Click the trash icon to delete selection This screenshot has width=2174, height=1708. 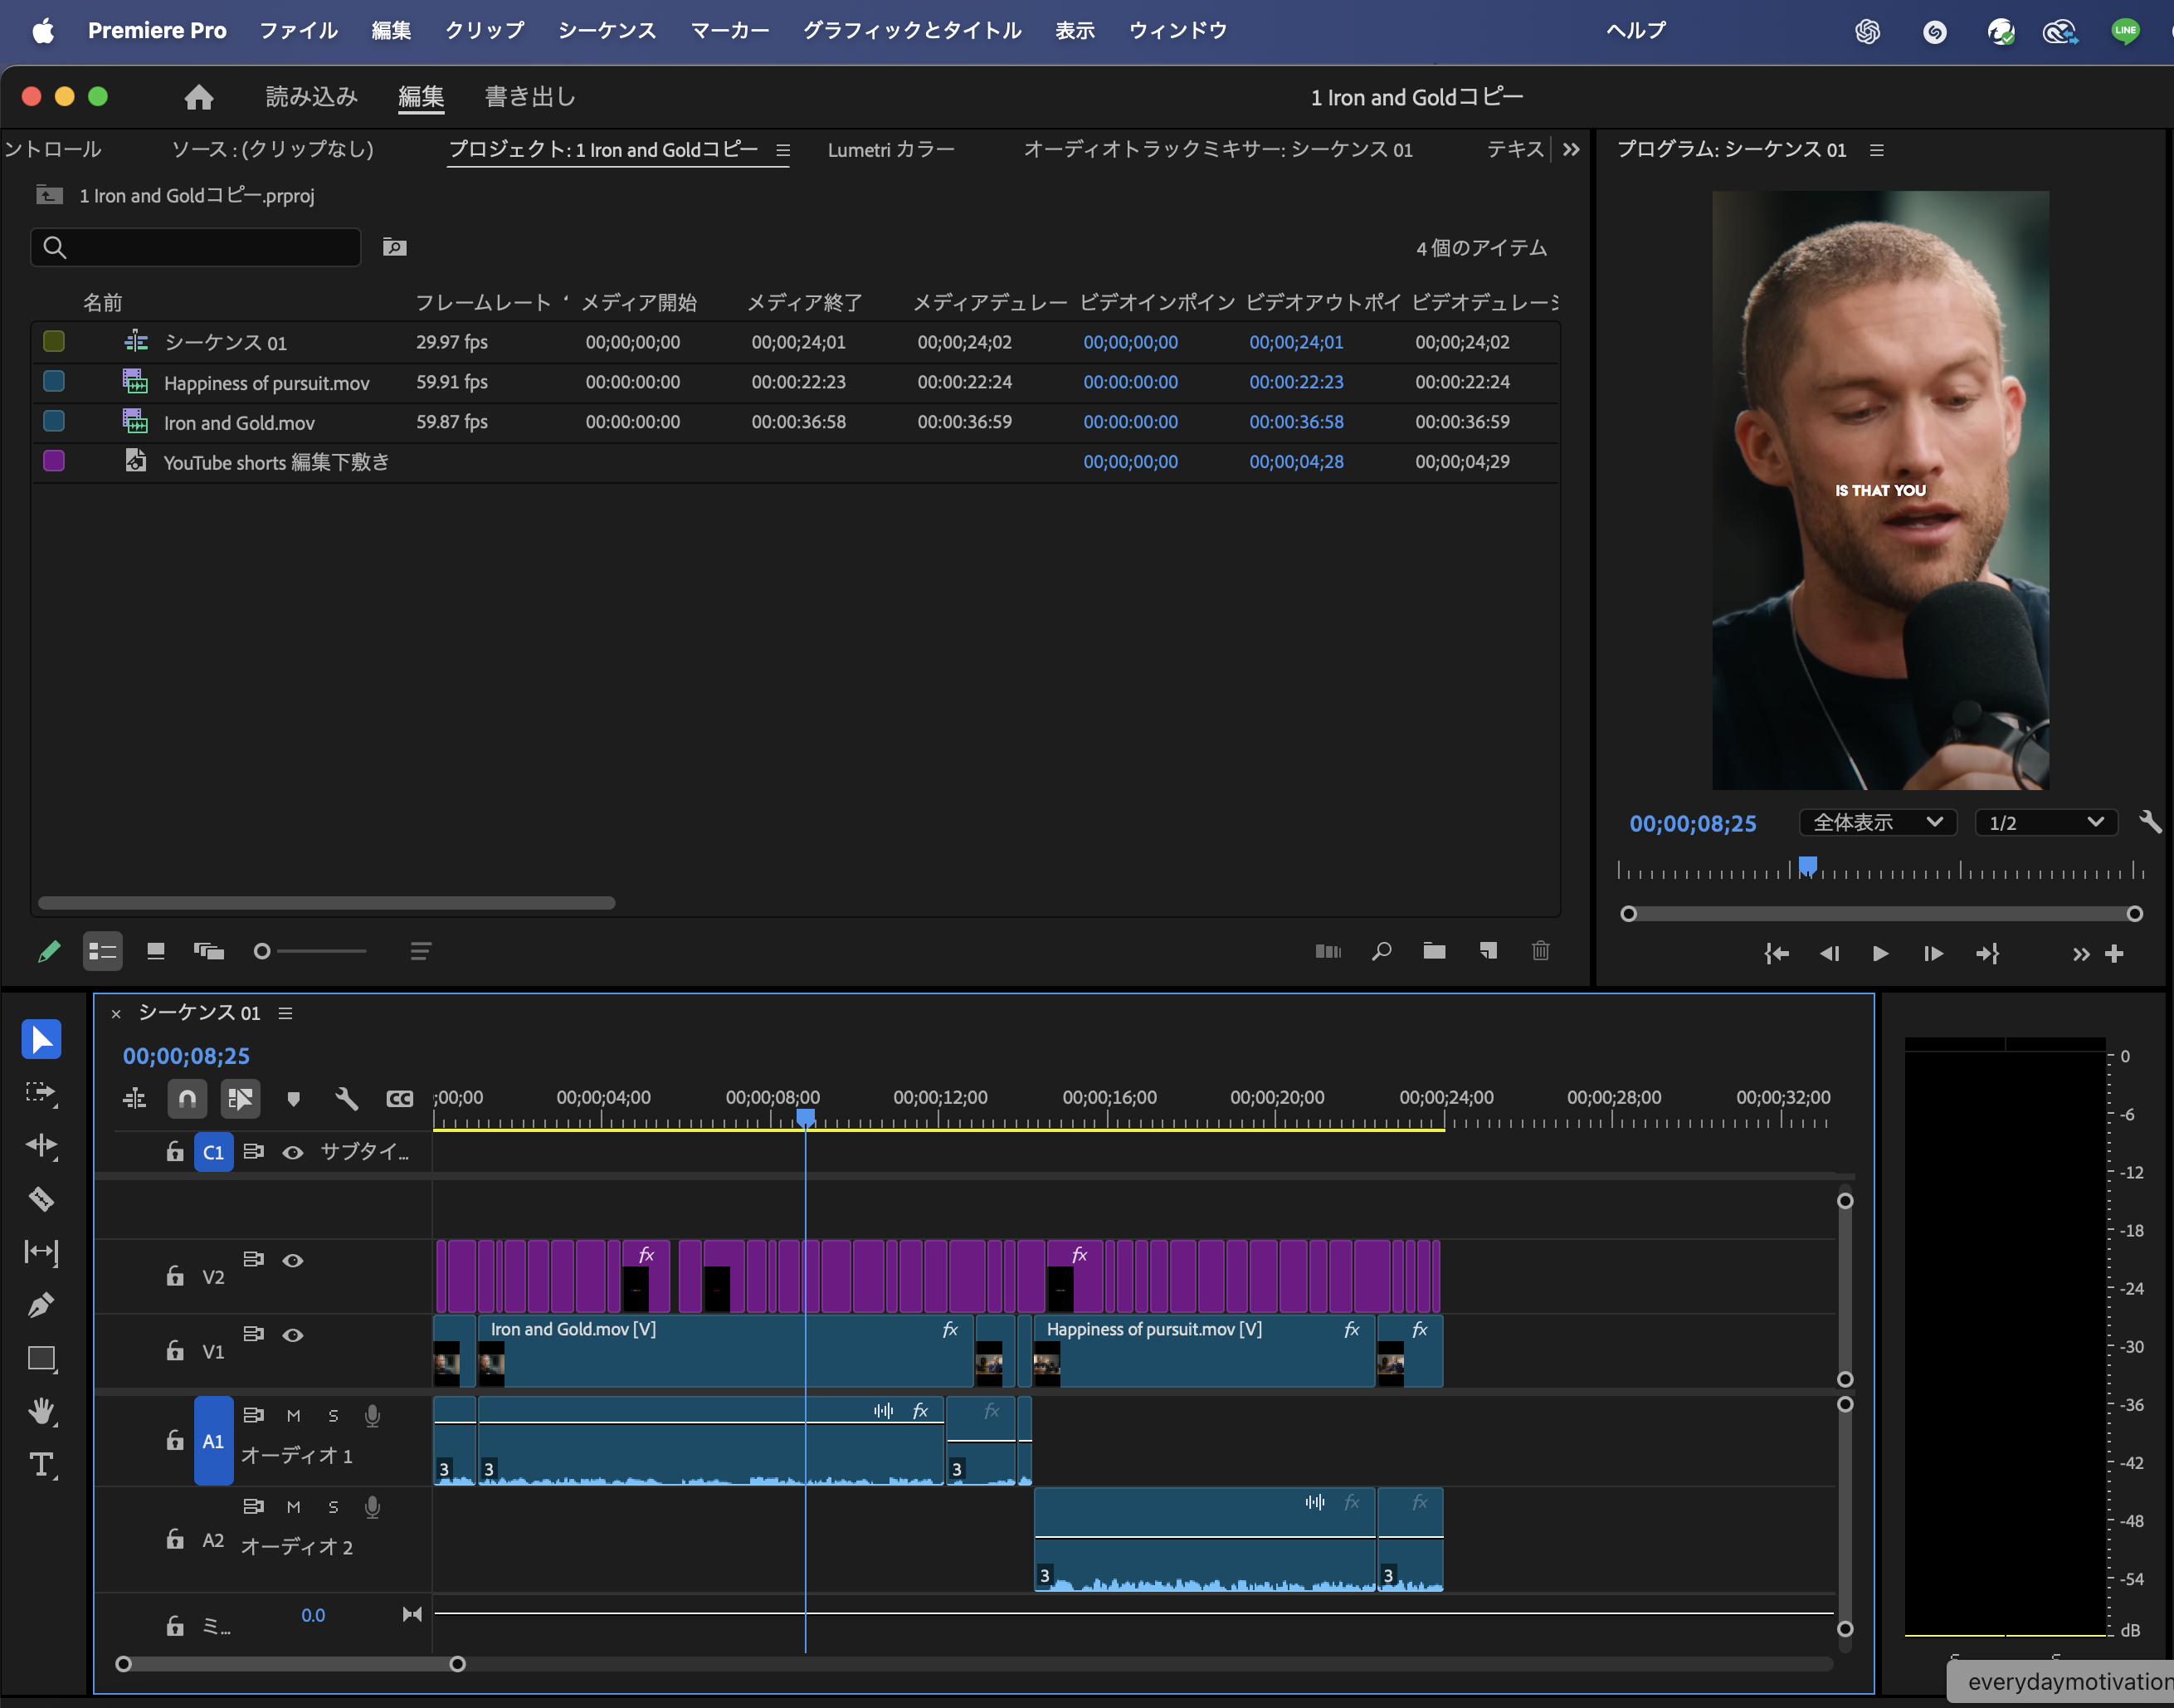pyautogui.click(x=1540, y=951)
